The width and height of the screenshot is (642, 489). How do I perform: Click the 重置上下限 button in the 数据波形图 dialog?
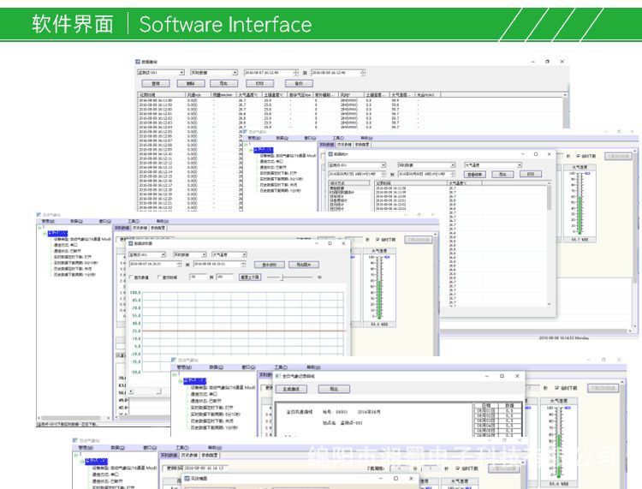(x=250, y=277)
